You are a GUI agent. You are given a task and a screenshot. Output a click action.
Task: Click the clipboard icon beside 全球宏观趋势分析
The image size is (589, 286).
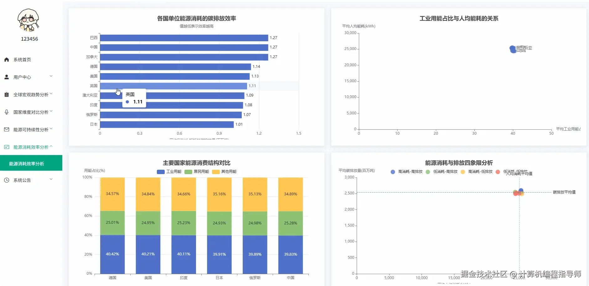click(x=7, y=94)
